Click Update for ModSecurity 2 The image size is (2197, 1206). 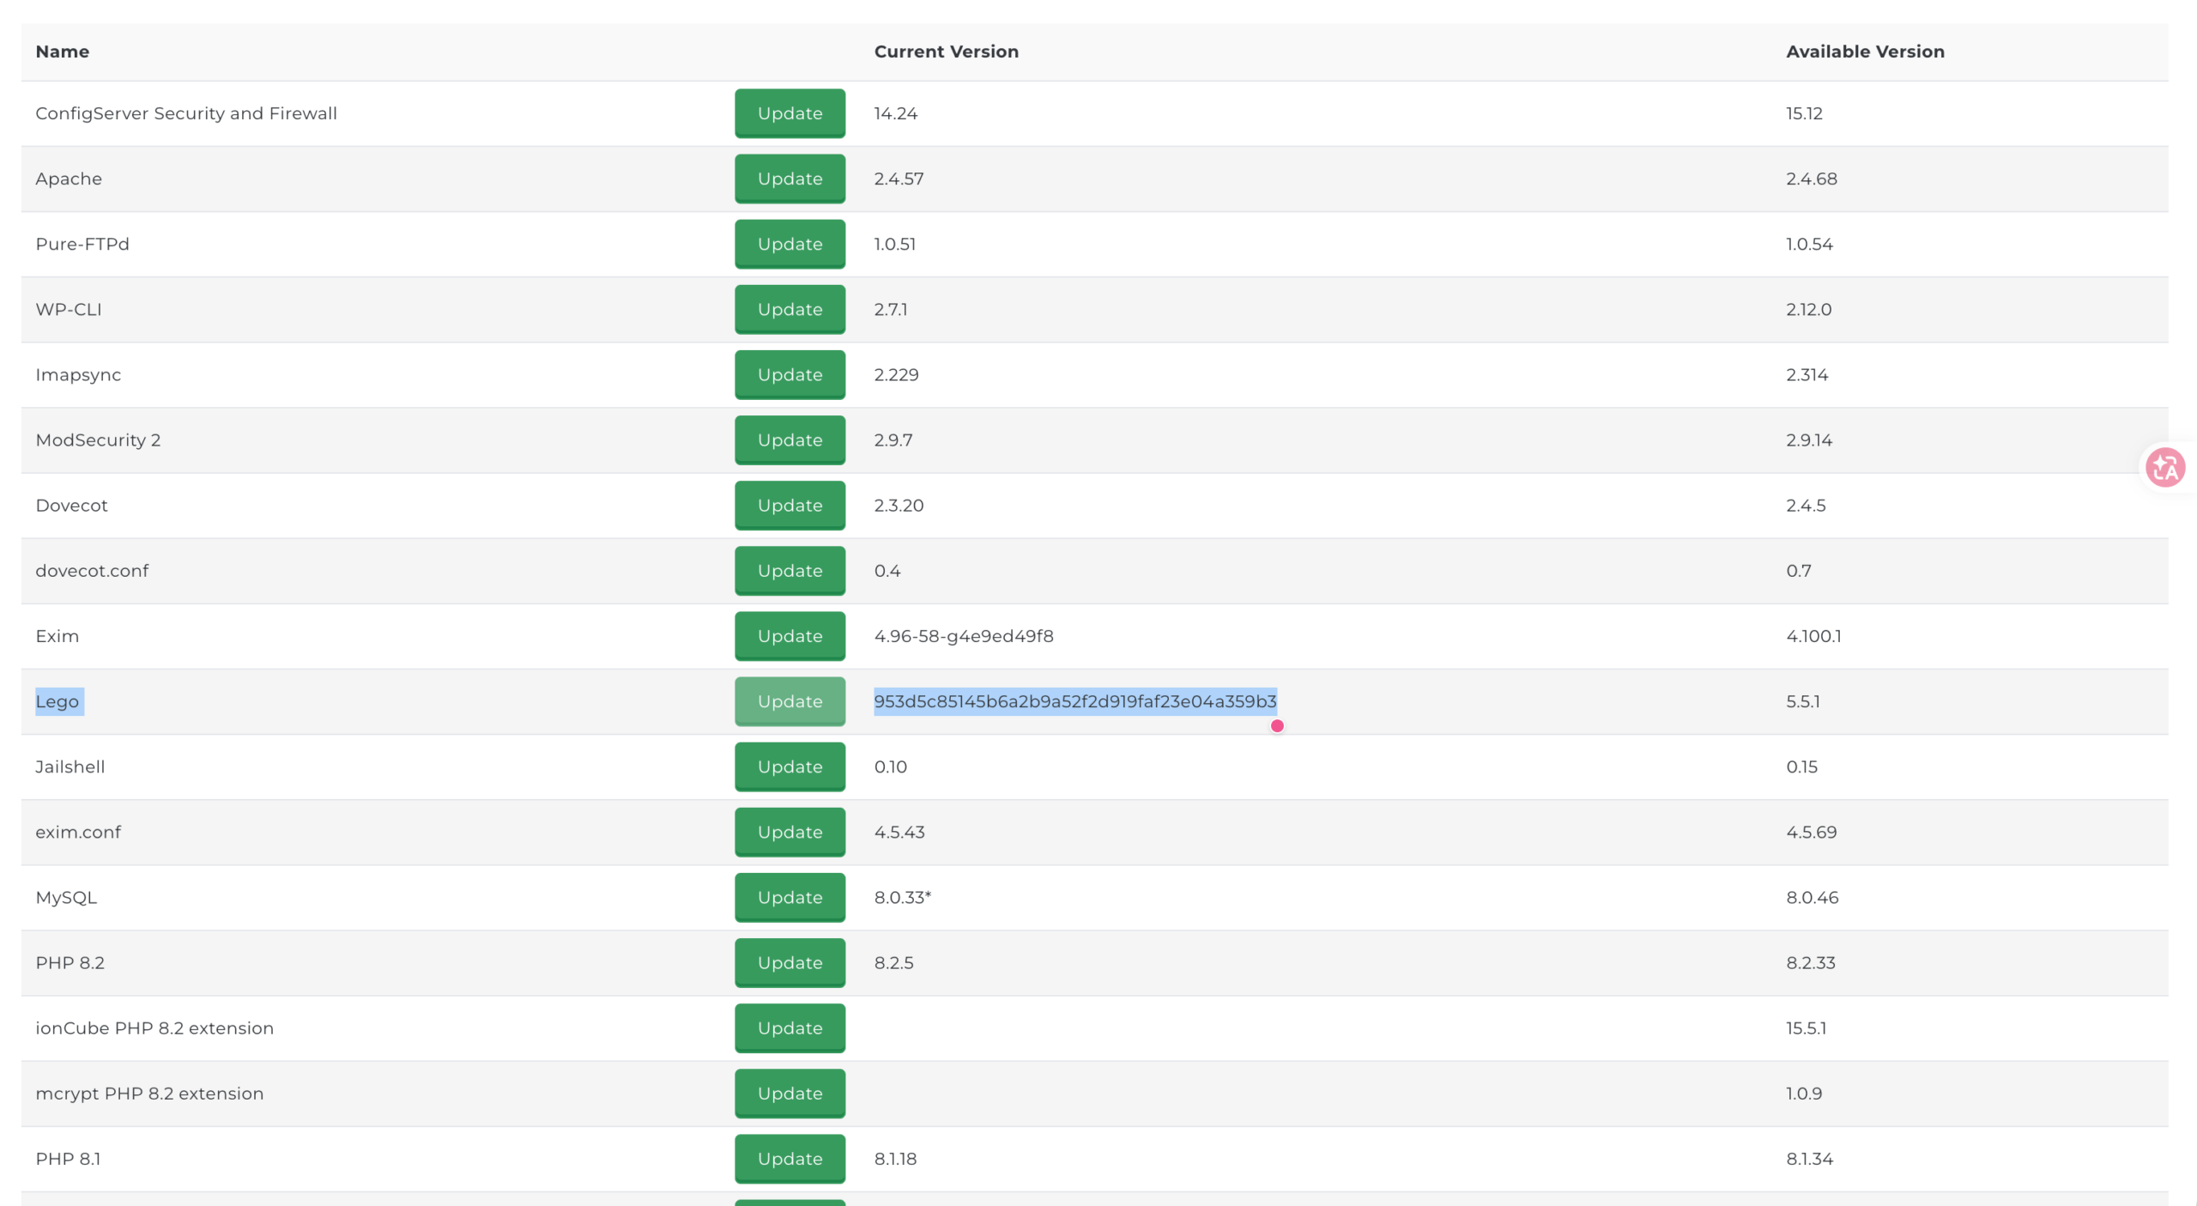point(790,439)
